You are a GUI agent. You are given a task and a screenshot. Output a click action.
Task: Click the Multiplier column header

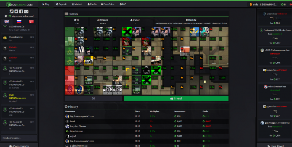click(154, 112)
